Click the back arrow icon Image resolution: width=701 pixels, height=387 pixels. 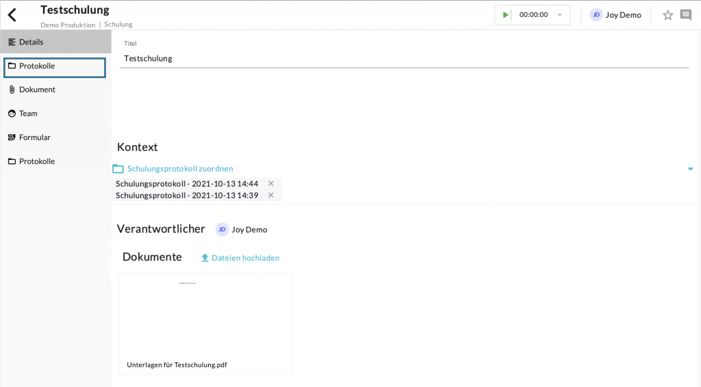pyautogui.click(x=12, y=14)
